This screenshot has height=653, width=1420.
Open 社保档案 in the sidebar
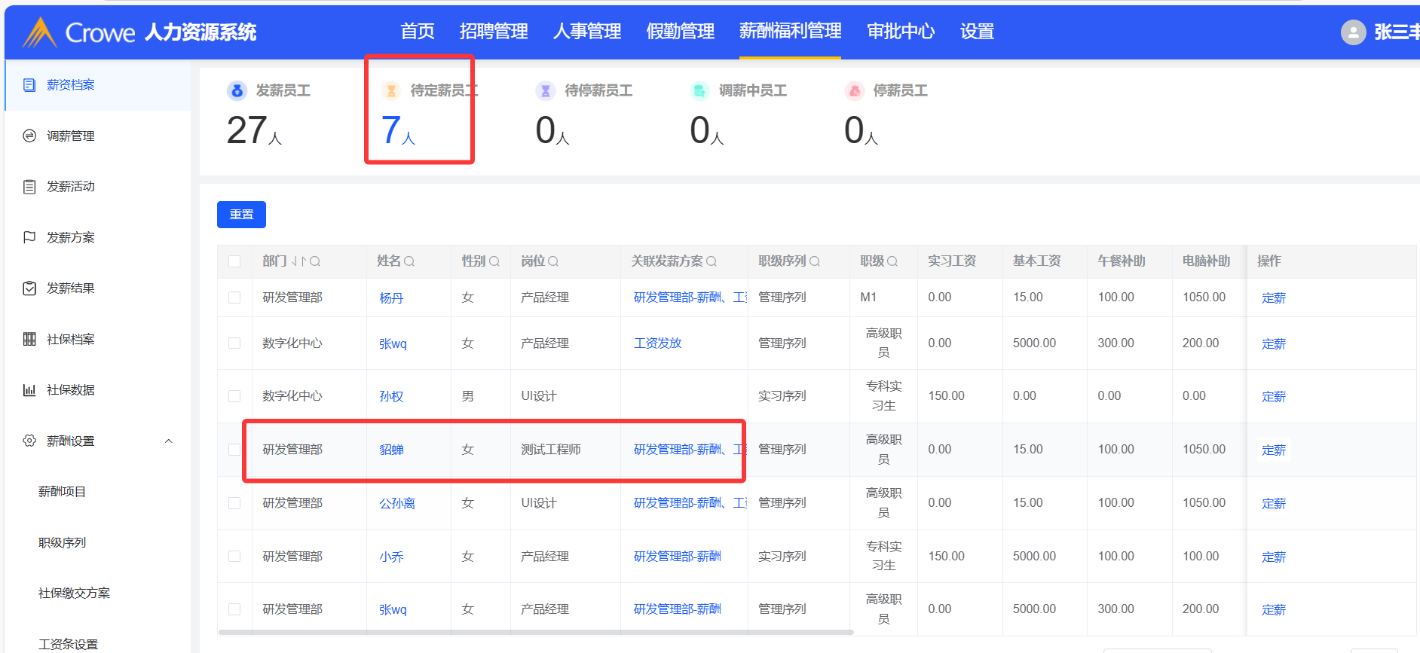70,340
